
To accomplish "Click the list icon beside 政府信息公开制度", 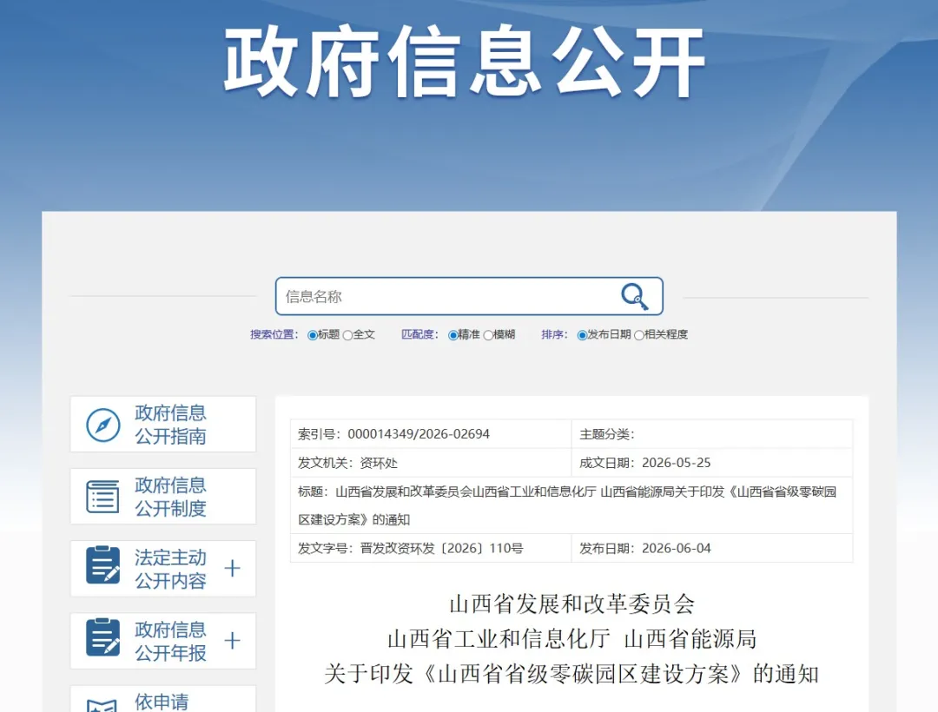I will pos(102,497).
